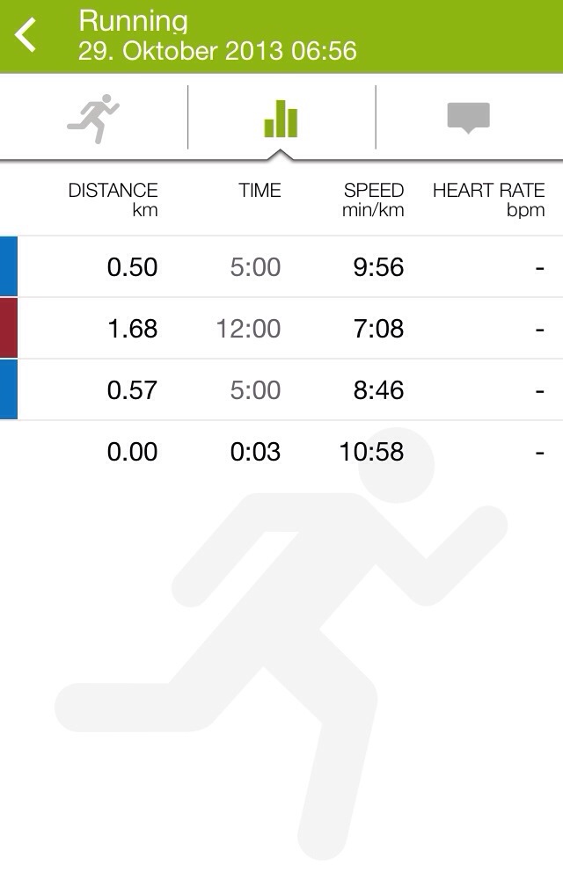Tap the 9:56 speed value
This screenshot has height=872, width=563.
[x=378, y=267]
